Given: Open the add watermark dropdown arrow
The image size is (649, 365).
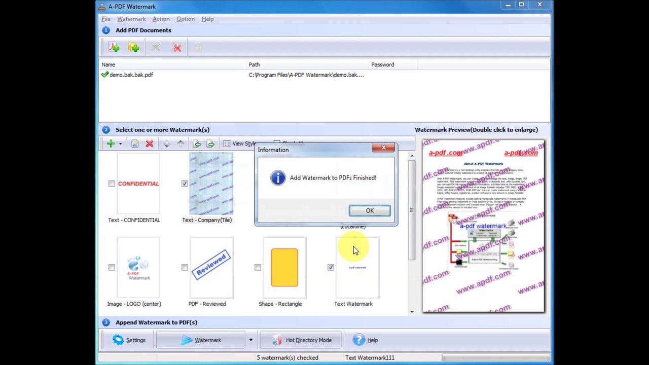Looking at the screenshot, I should [x=120, y=144].
